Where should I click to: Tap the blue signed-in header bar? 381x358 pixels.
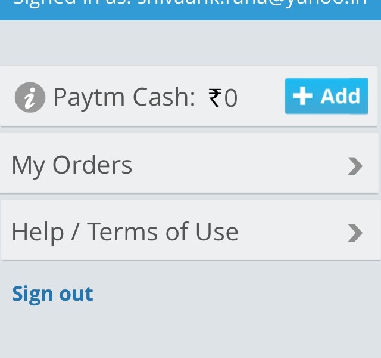point(190,10)
